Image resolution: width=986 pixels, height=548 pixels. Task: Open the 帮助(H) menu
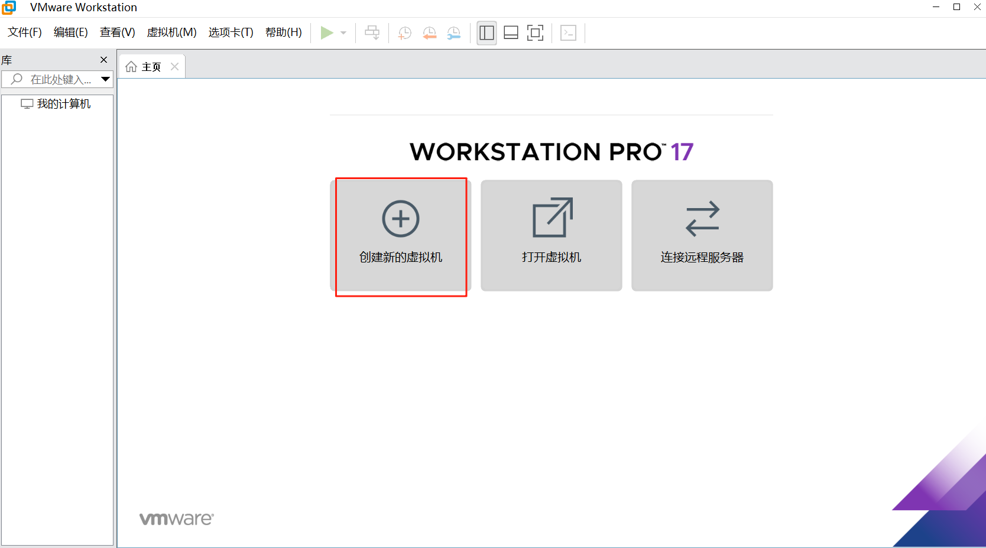(284, 33)
